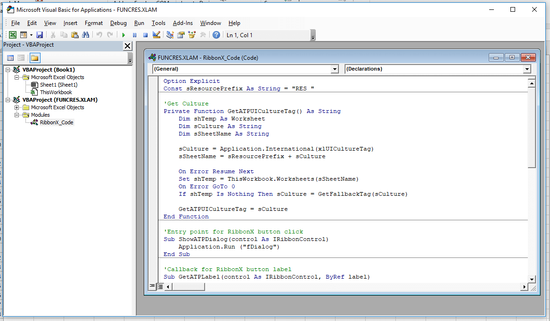Open the Object Browser
This screenshot has height=321, width=550.
[192, 34]
